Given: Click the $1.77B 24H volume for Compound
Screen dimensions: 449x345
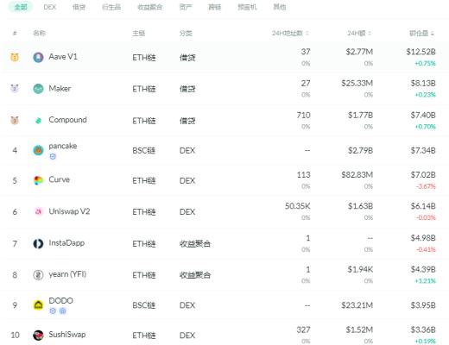Looking at the screenshot, I should pyautogui.click(x=361, y=115).
